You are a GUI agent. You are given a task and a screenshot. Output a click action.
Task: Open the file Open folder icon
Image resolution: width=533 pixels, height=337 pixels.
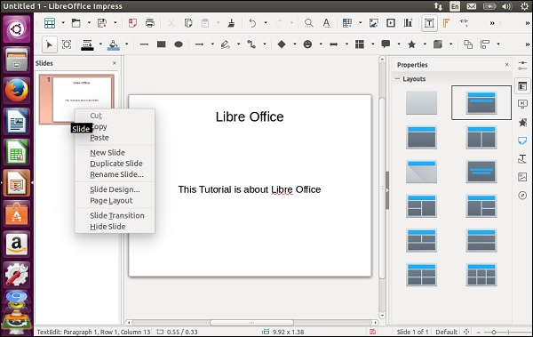pos(76,23)
